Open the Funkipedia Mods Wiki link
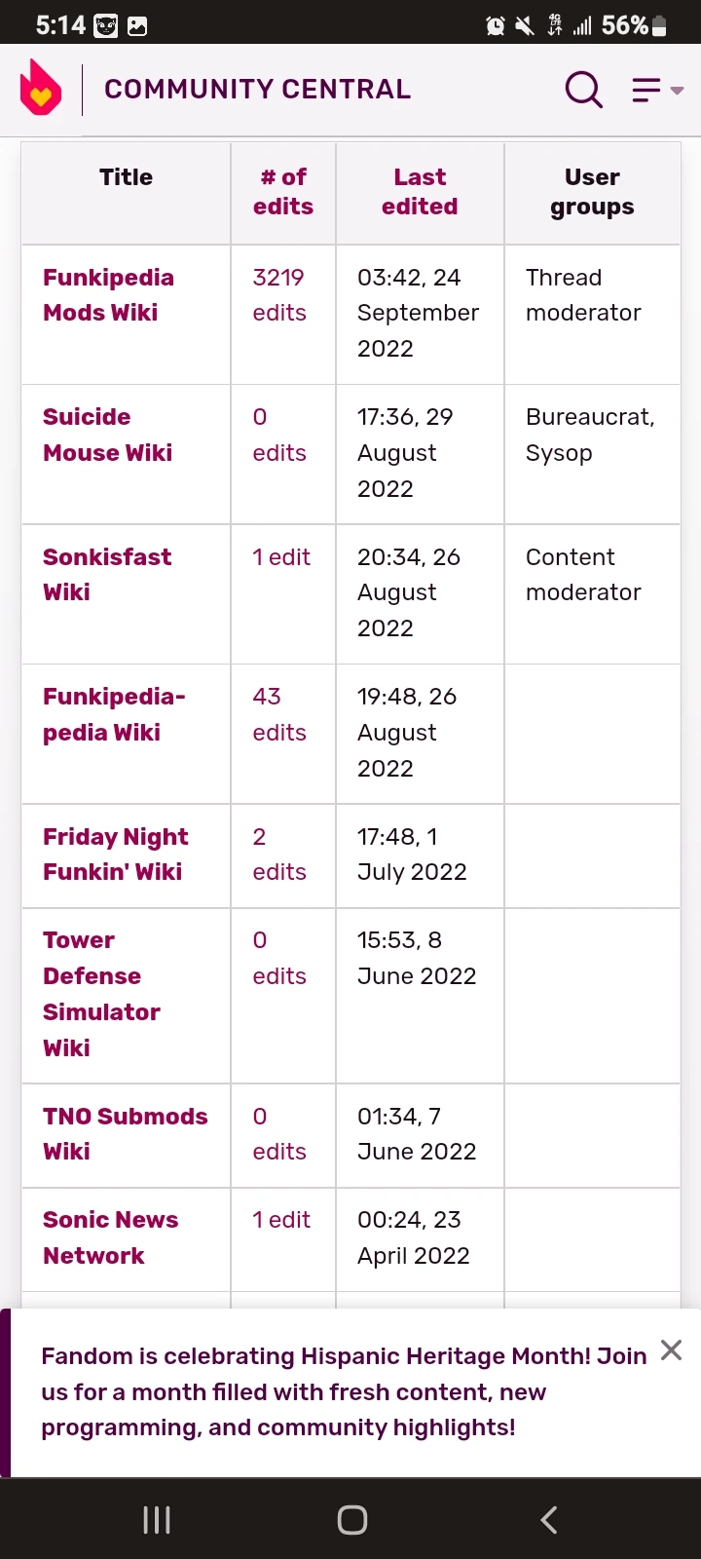Image resolution: width=701 pixels, height=1559 pixels. point(108,294)
